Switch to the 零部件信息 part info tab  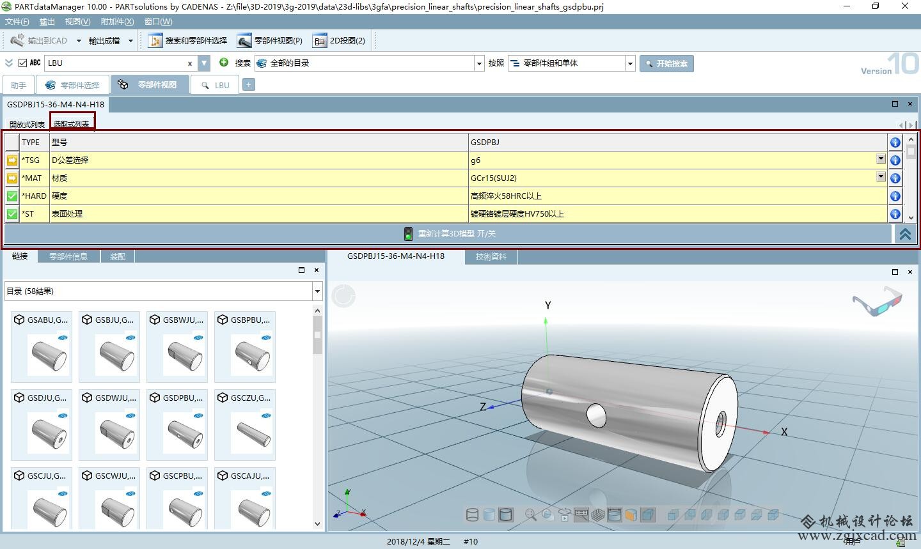click(68, 256)
